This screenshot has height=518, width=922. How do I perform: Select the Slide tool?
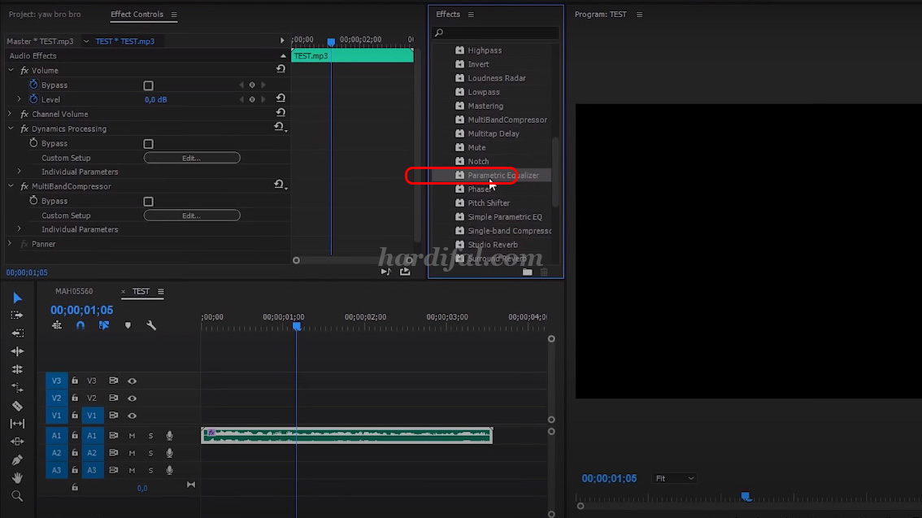click(17, 442)
